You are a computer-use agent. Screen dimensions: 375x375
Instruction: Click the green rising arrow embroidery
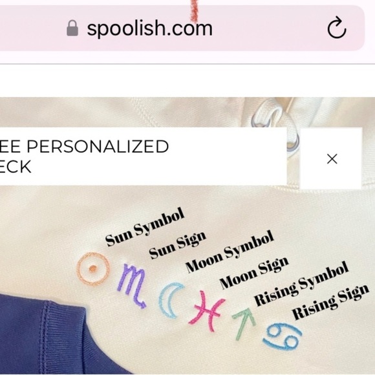coord(244,323)
